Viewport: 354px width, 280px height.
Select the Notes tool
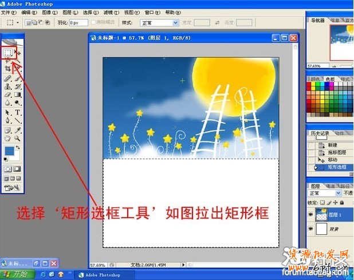click(x=7, y=130)
